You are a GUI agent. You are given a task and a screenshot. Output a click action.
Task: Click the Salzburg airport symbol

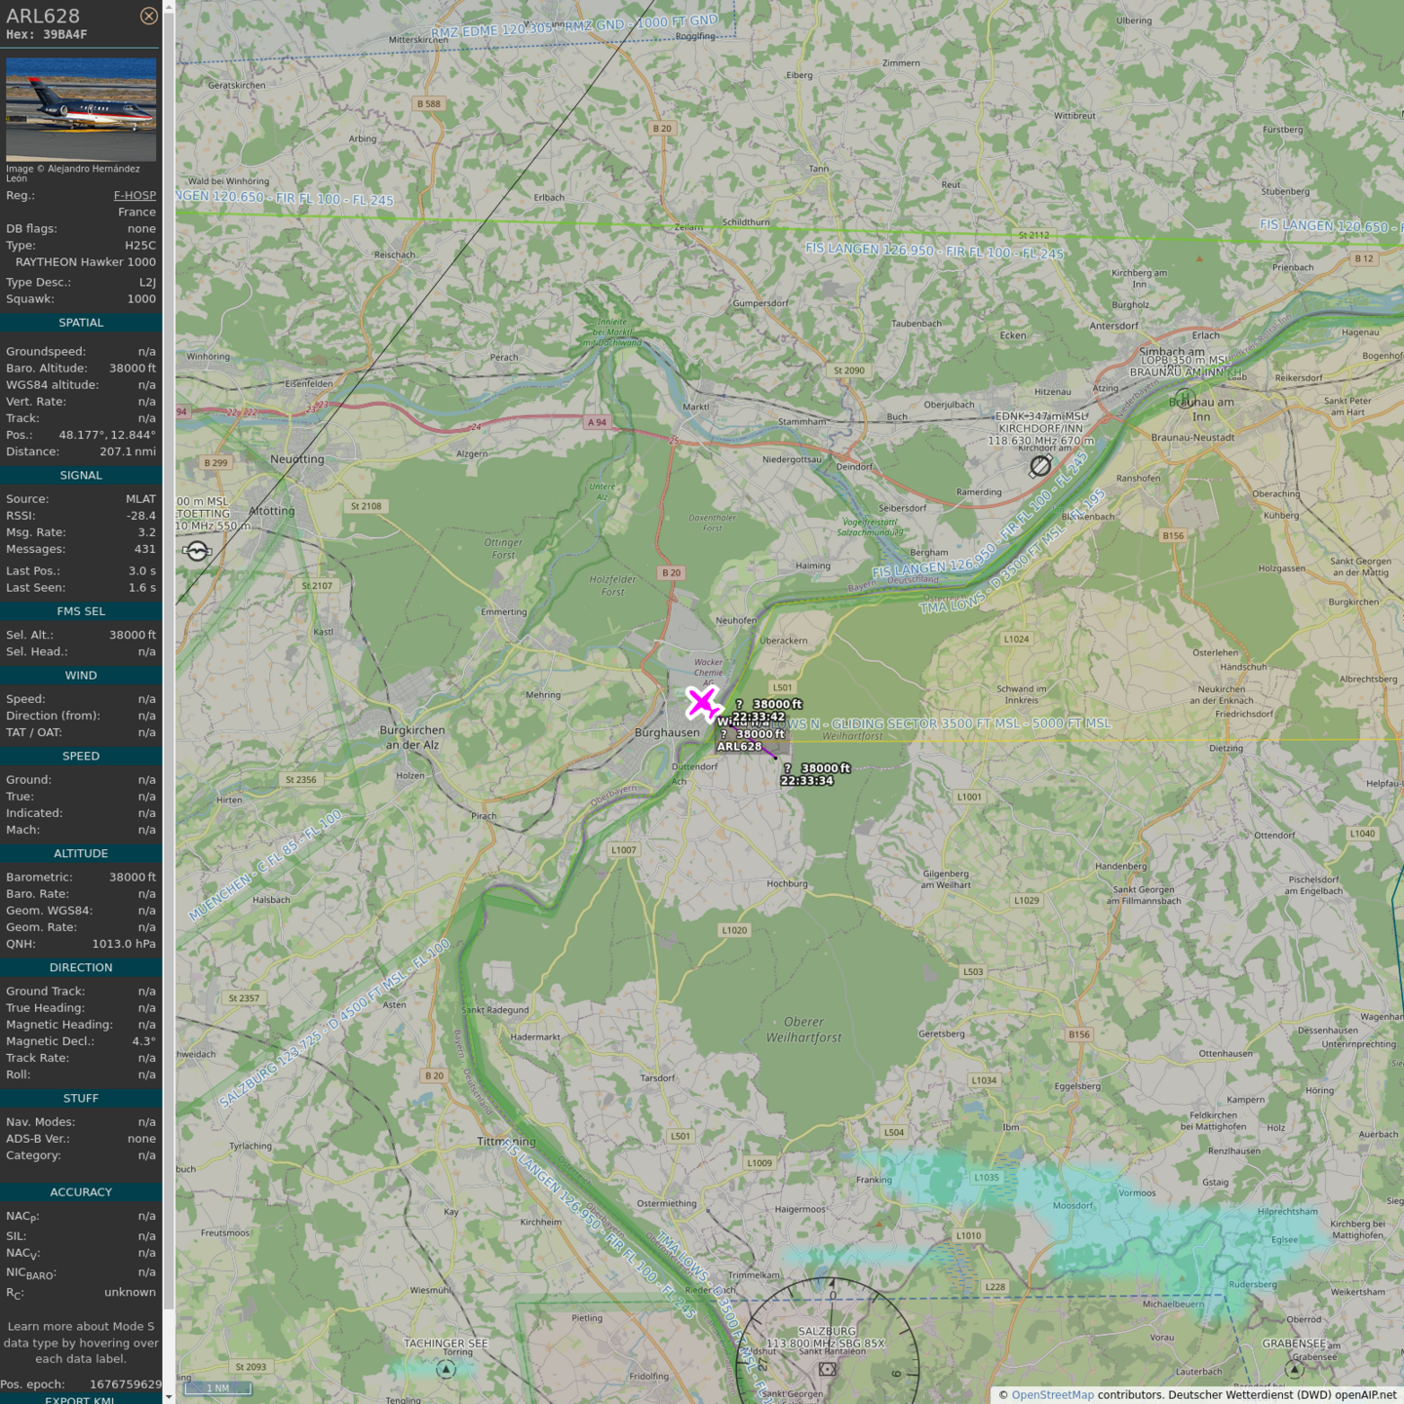click(827, 1369)
